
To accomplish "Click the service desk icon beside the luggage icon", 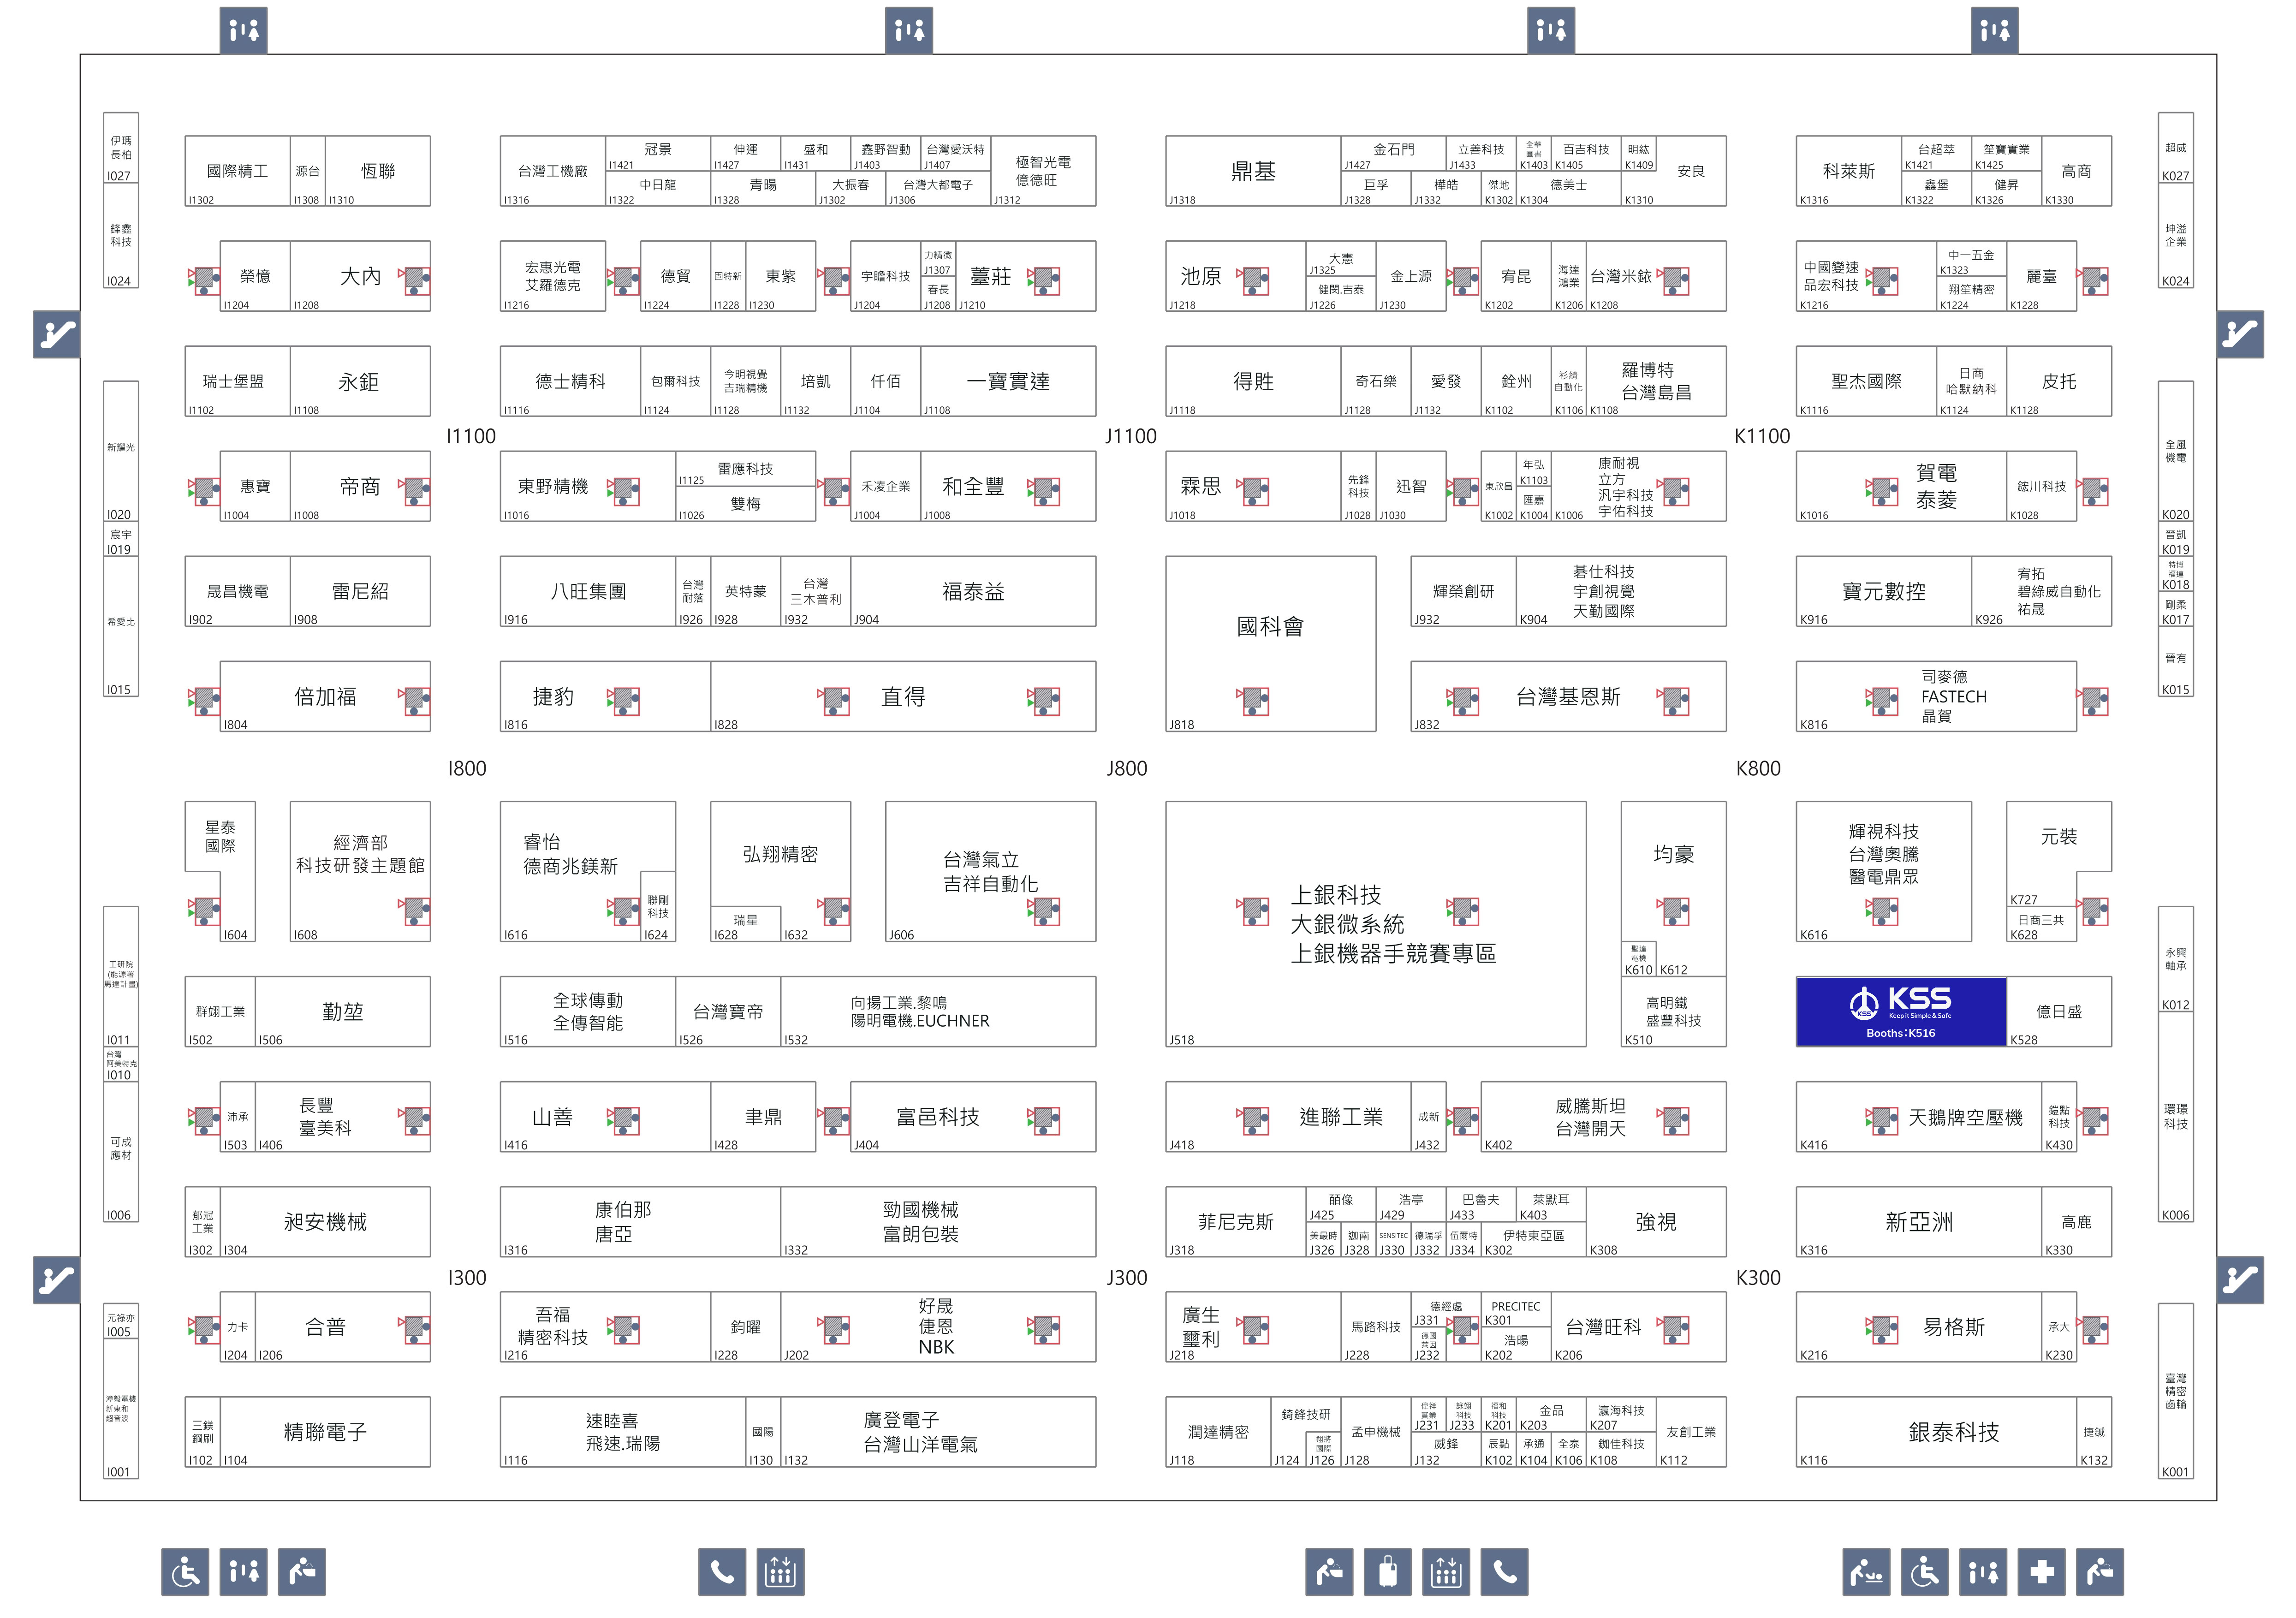I will click(1329, 1572).
